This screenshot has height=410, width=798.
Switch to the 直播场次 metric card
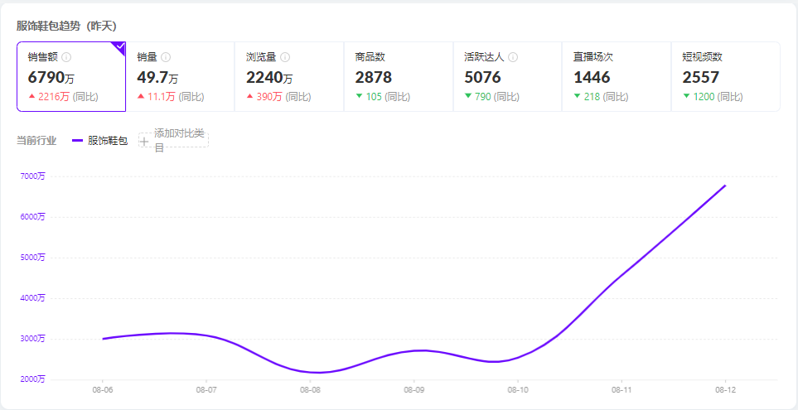click(616, 76)
